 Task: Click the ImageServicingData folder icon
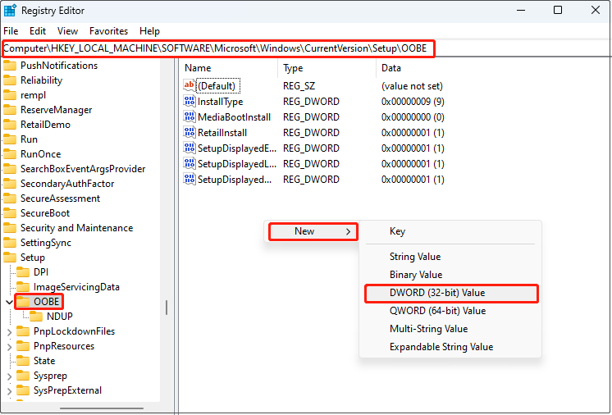(x=23, y=287)
